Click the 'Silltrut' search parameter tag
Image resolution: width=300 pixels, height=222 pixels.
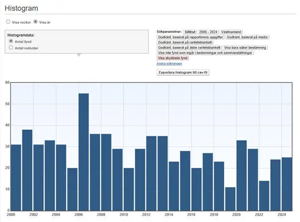[x=190, y=31]
